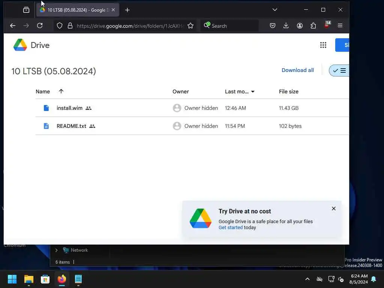Click folder title 10 LTSB (05.08.2024)

coord(54,71)
